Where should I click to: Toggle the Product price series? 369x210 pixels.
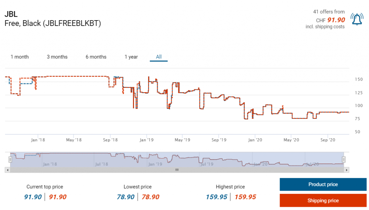click(x=323, y=184)
